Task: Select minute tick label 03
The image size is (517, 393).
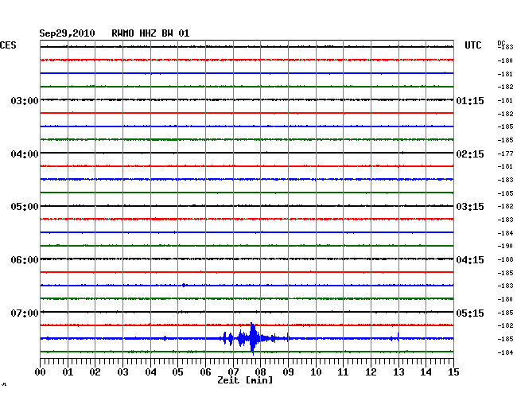Action: click(x=122, y=372)
